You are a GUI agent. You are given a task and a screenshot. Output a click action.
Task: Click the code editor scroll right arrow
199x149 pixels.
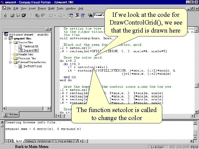[193, 116]
